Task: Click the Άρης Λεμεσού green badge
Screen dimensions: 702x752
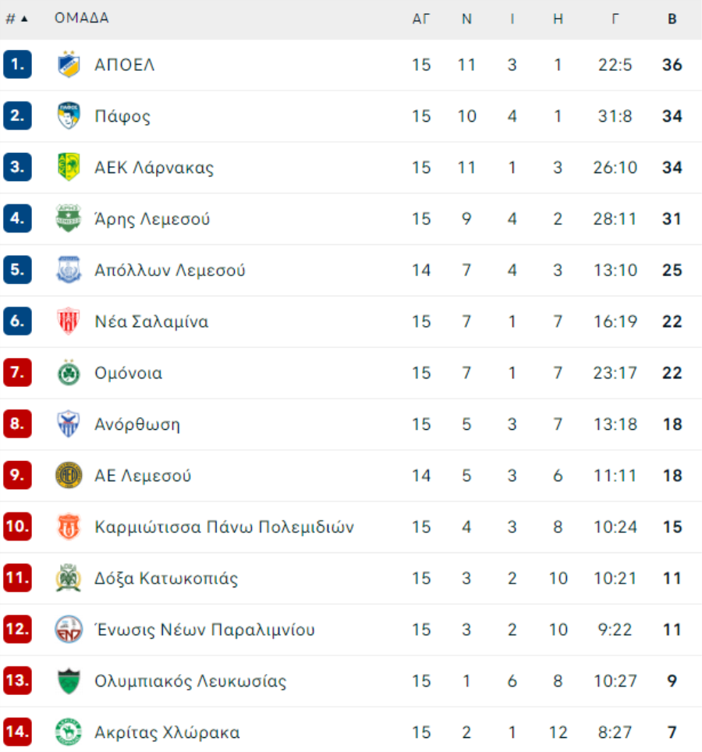Action: pyautogui.click(x=69, y=218)
